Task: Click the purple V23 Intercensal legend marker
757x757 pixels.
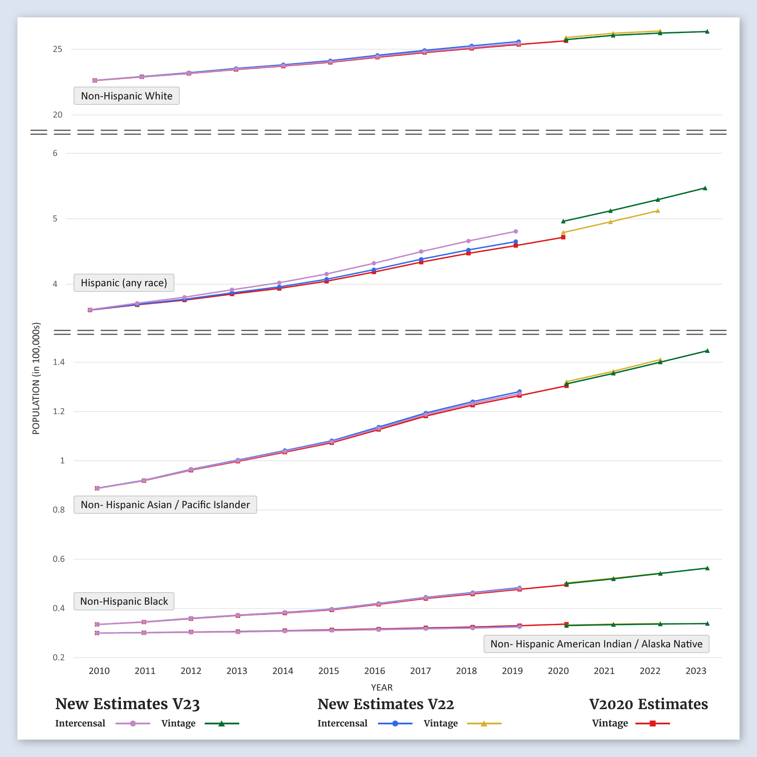Action: pos(133,724)
